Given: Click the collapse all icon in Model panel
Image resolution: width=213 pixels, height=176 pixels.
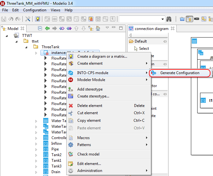Looking at the screenshot, I should (40, 28).
